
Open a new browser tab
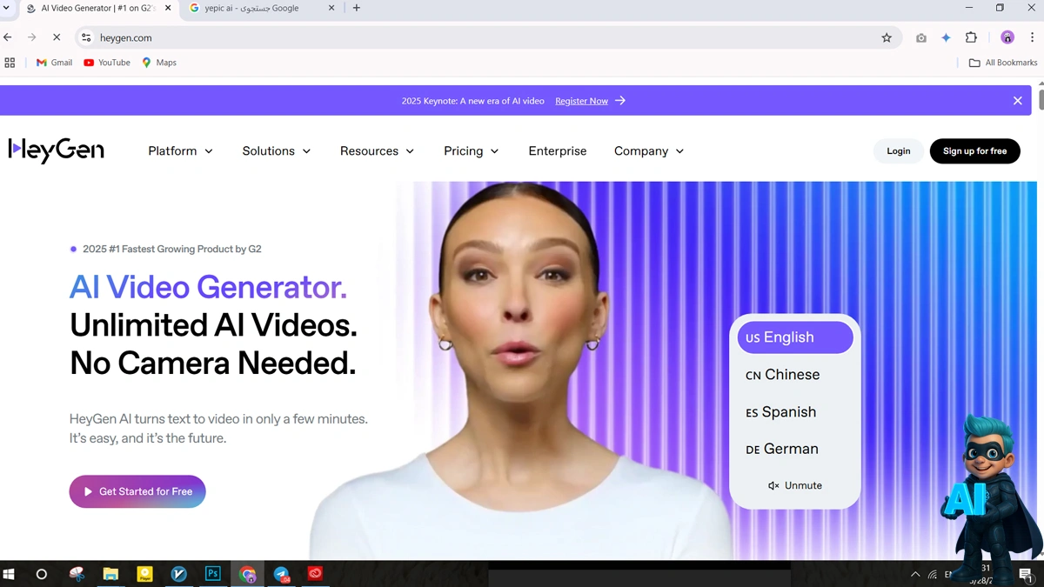(357, 9)
